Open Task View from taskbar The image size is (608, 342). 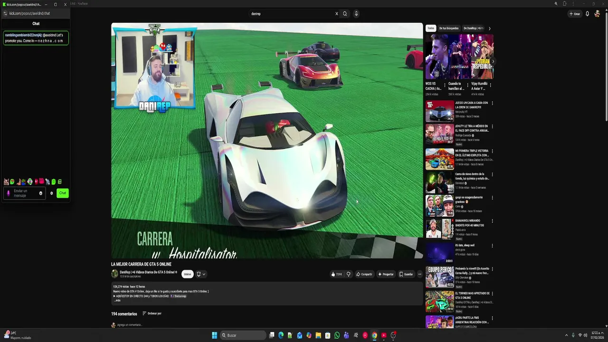click(272, 335)
